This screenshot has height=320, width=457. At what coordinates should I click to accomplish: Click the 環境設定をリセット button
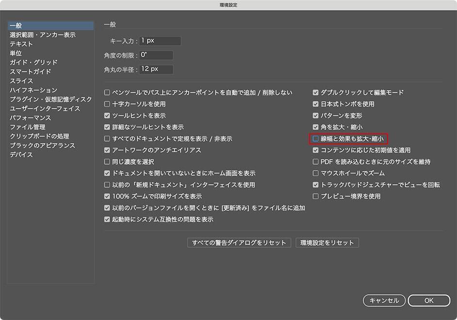point(327,242)
